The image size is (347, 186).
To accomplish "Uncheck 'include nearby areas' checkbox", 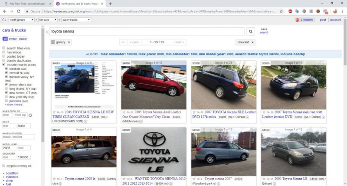I will point(4,65).
